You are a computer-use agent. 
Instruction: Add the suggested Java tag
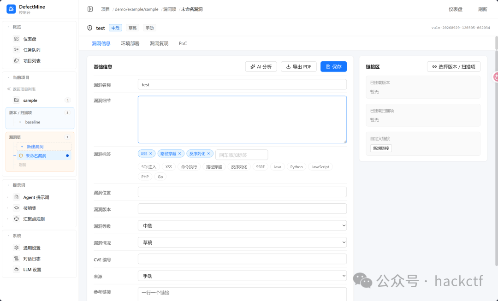(x=277, y=167)
